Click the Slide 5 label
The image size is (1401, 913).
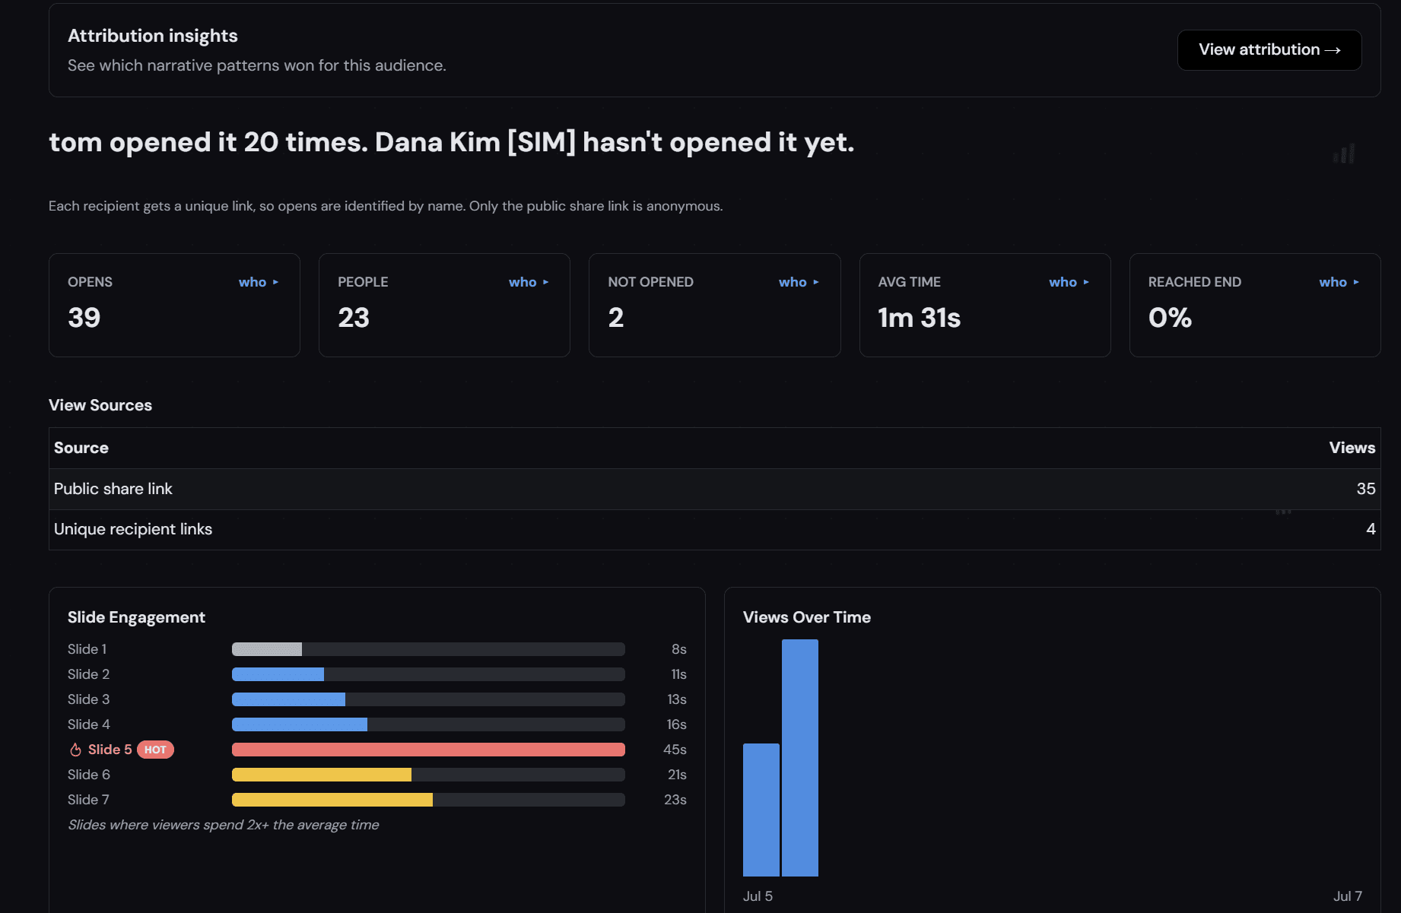click(110, 750)
